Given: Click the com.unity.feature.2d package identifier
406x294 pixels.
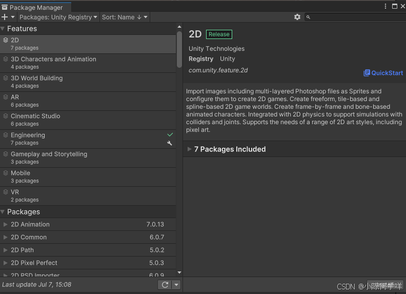Looking at the screenshot, I should click(x=218, y=70).
